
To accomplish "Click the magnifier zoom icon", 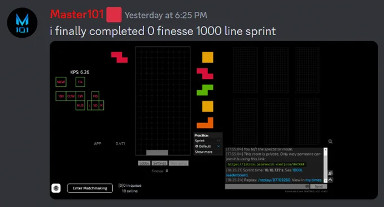I will pyautogui.click(x=330, y=142).
